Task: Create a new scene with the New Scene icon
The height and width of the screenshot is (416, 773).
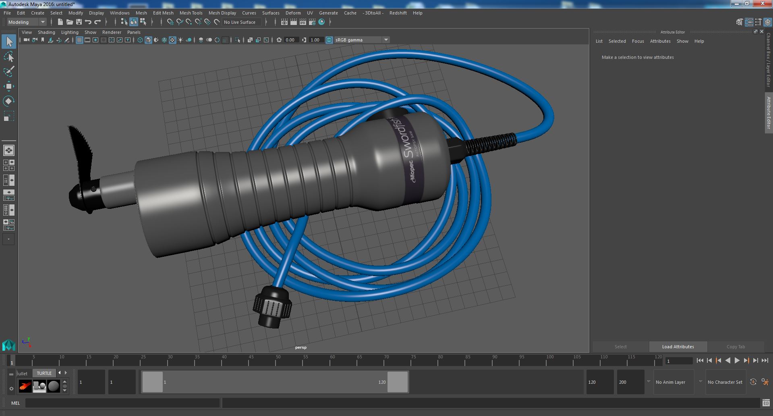Action: [60, 22]
